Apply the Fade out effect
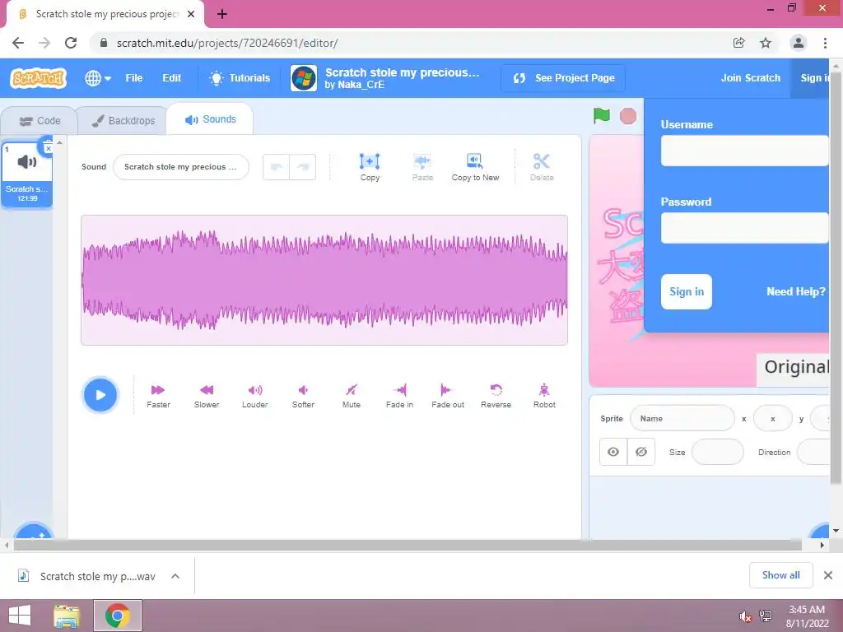This screenshot has height=632, width=843. click(x=448, y=396)
